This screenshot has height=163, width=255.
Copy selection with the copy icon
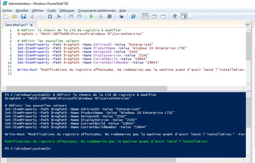41,17
